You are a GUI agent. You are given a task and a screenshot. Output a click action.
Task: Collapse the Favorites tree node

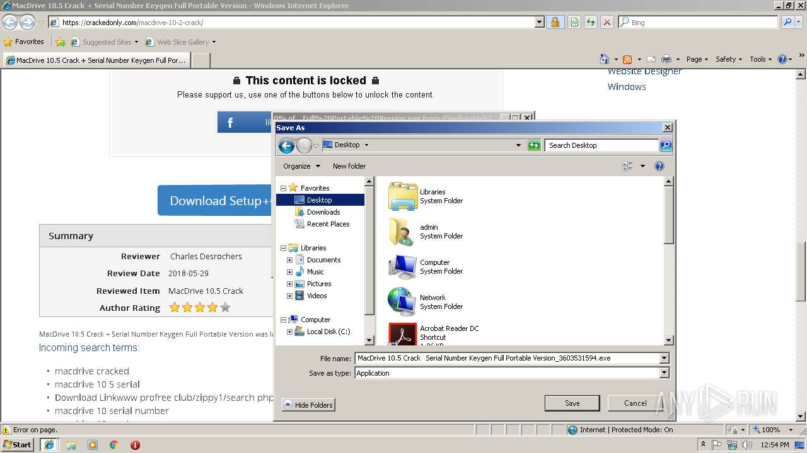(x=283, y=188)
